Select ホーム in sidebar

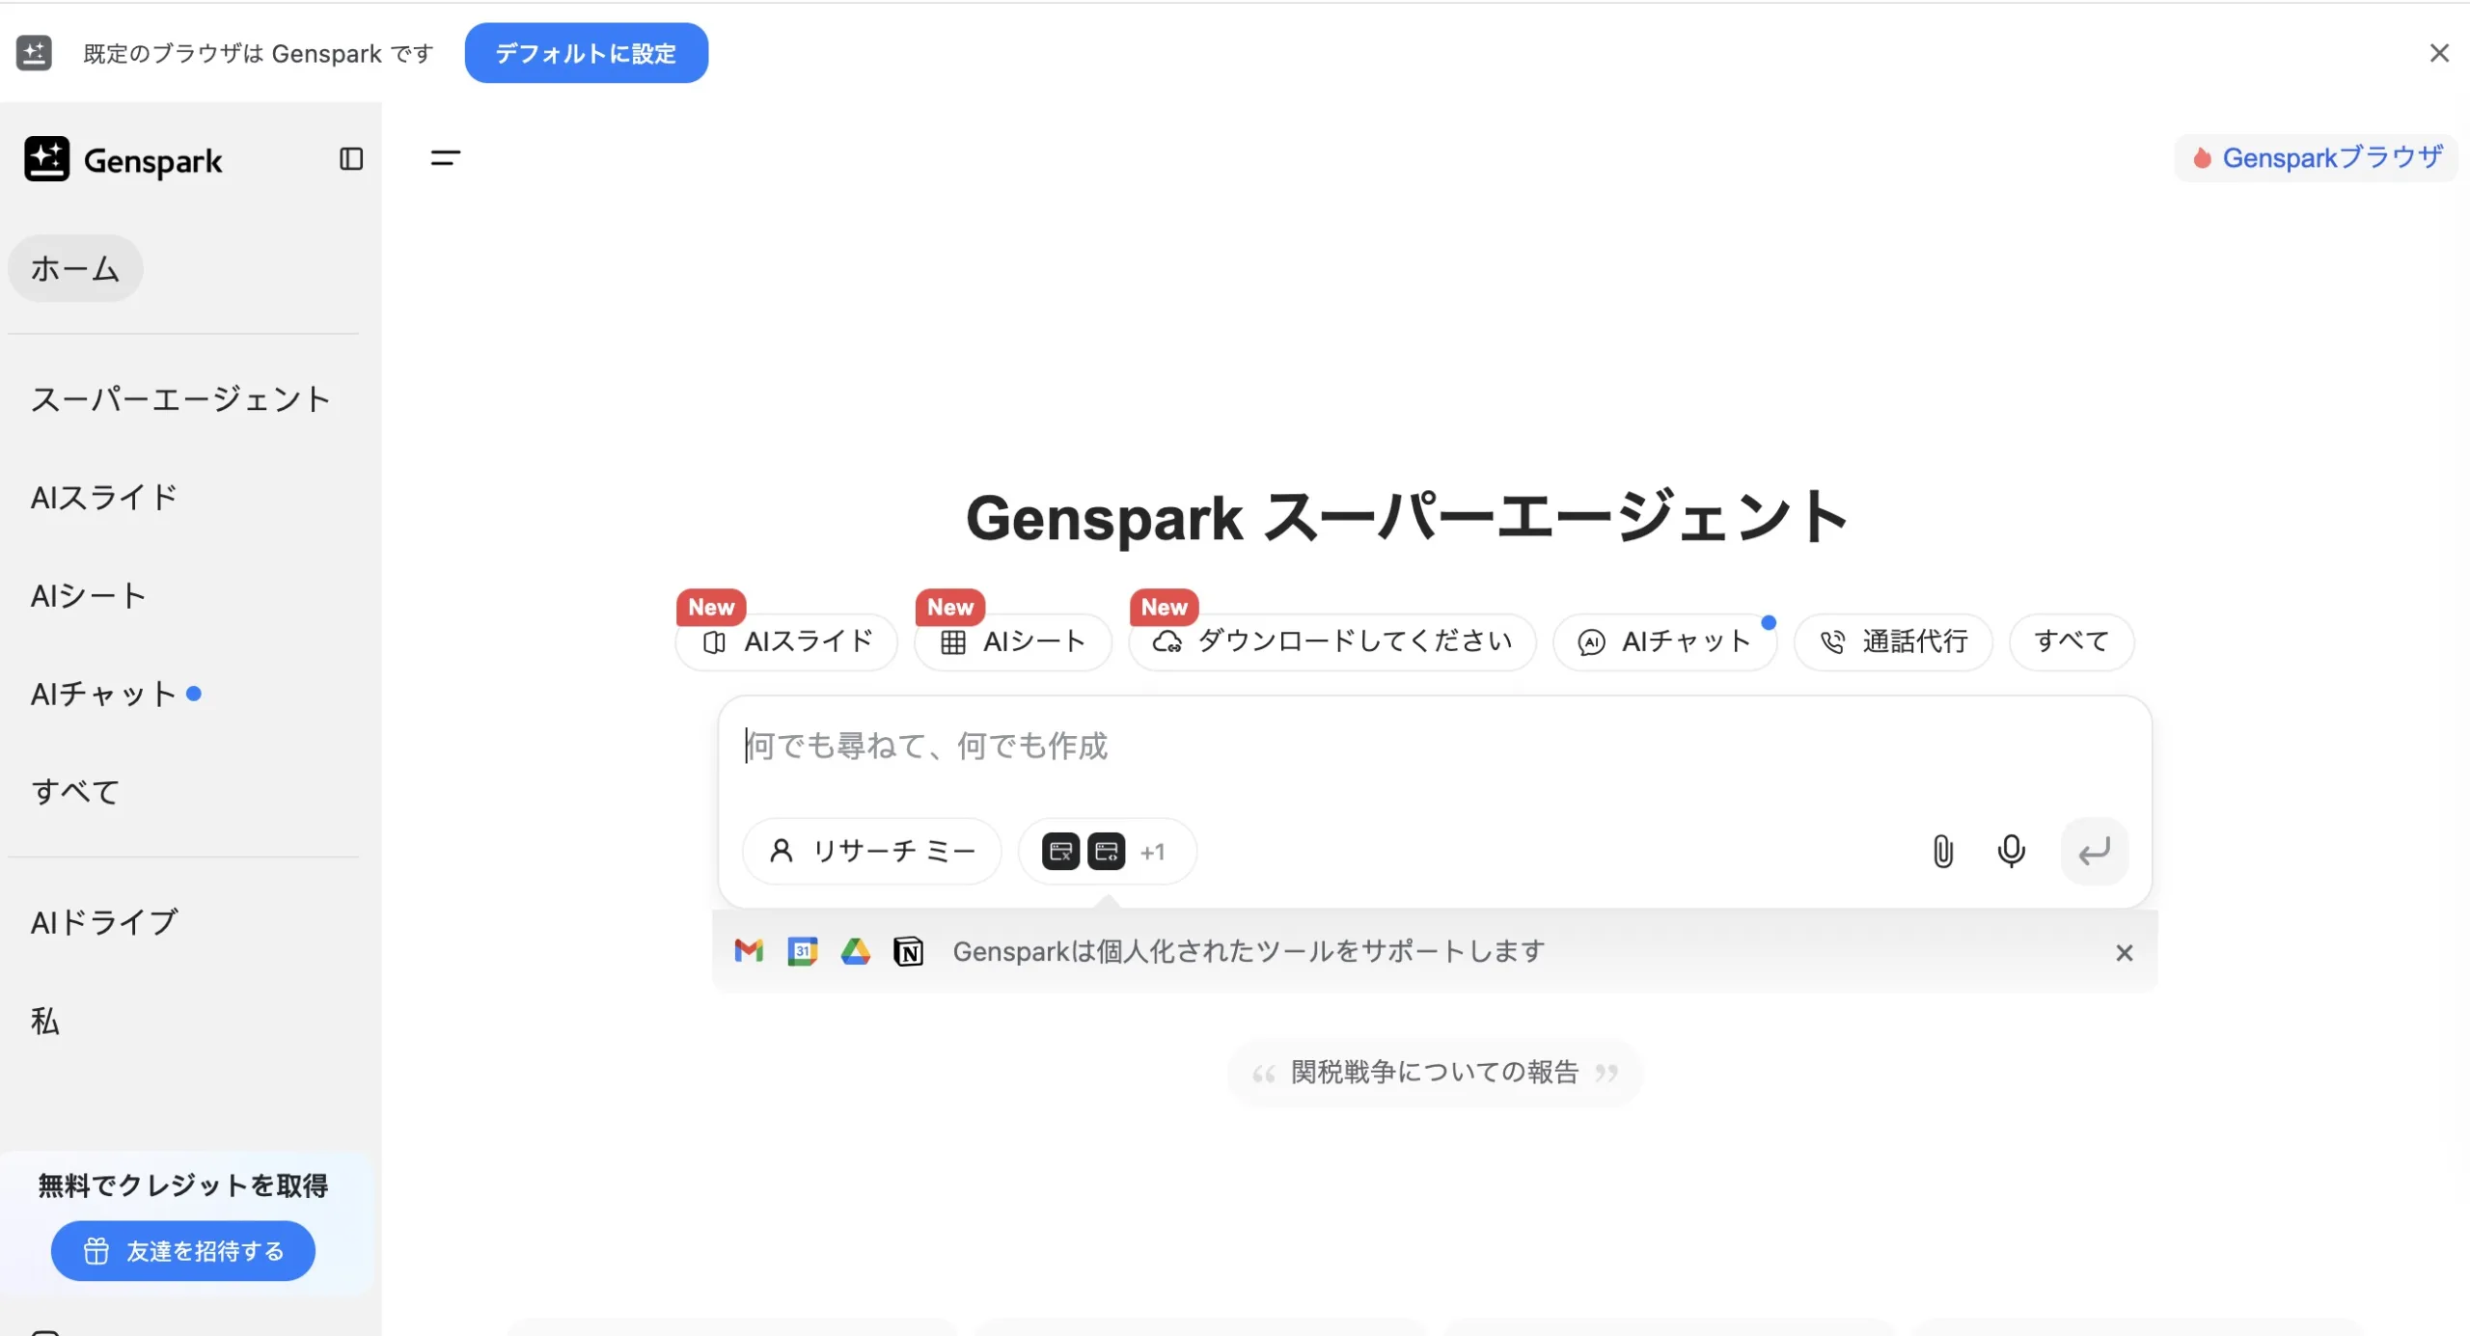(x=75, y=268)
